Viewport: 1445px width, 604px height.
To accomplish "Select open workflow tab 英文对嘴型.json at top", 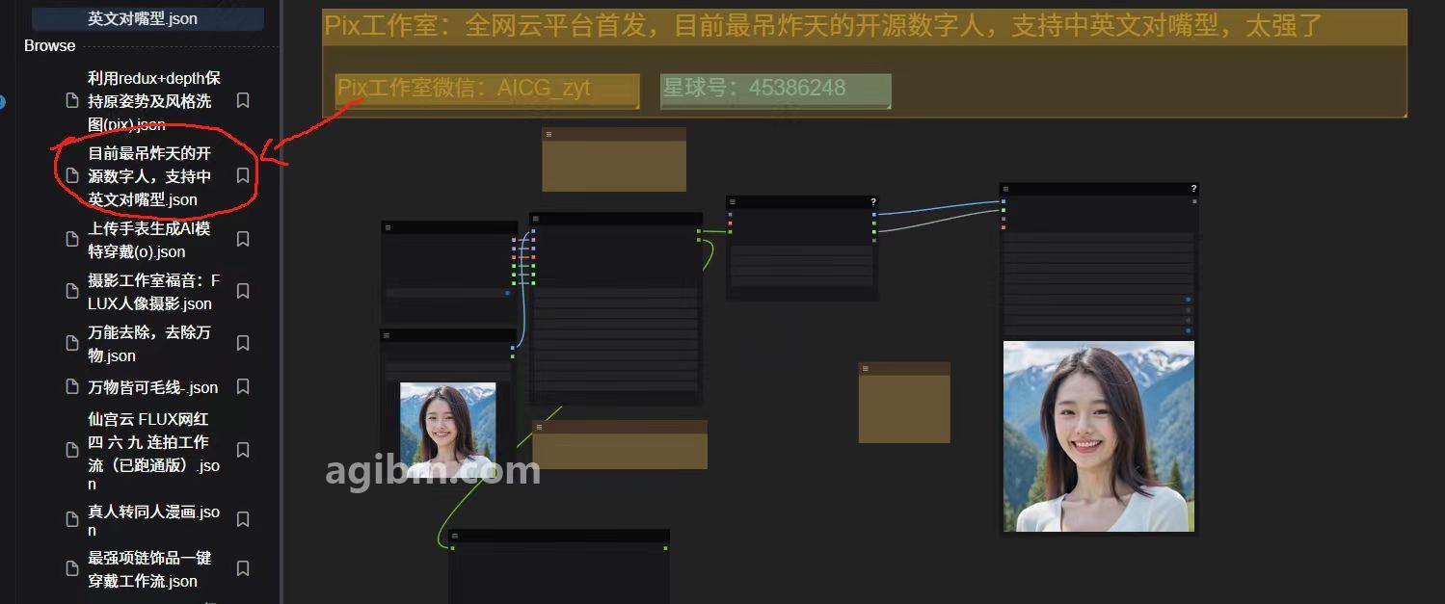I will click(x=143, y=18).
